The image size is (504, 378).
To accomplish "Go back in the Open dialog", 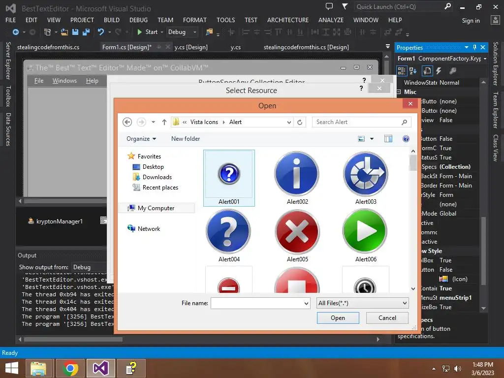I will point(127,122).
